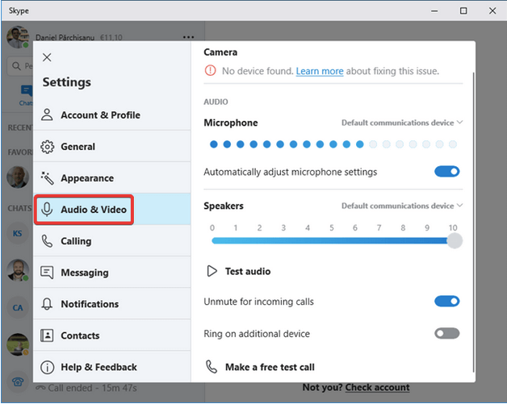Click the Call ended - 15m 47s entry
The height and width of the screenshot is (404, 507).
coord(86,388)
